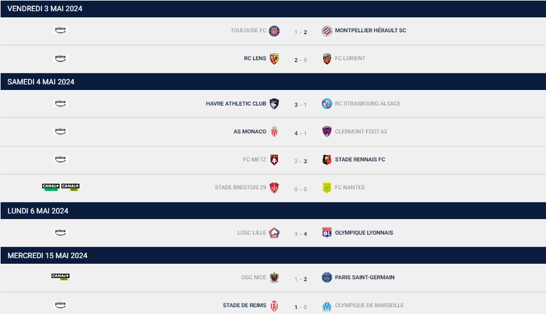Open RC Strasbourg Alsace team link
The height and width of the screenshot is (314, 546).
click(x=367, y=104)
